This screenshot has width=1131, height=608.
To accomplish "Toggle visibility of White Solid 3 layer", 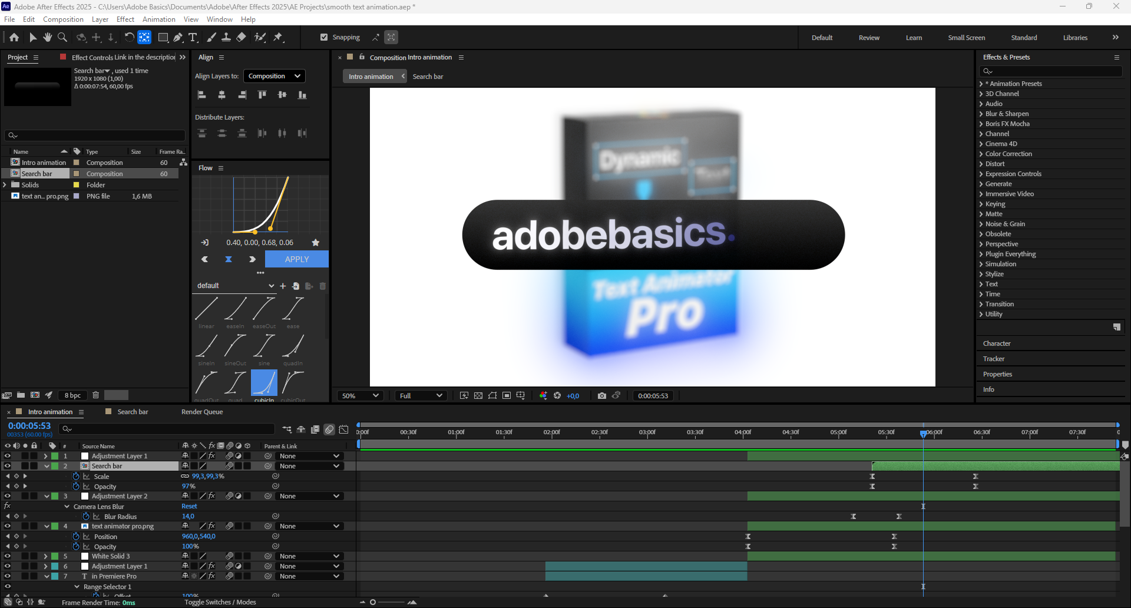I will click(8, 556).
